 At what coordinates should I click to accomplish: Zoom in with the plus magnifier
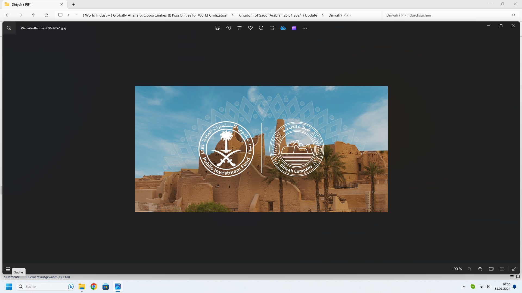click(x=480, y=269)
